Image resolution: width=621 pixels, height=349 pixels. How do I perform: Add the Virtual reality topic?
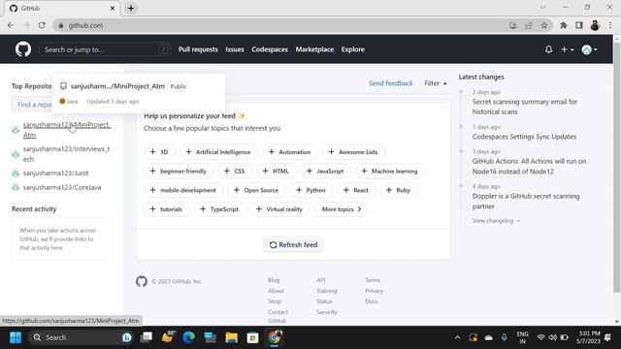pyautogui.click(x=279, y=209)
